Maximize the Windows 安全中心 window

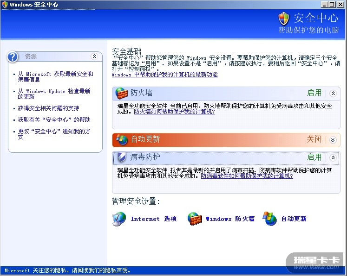pyautogui.click(x=332, y=5)
